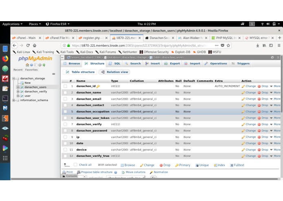
Task: Open Relation view
Action: point(114,72)
